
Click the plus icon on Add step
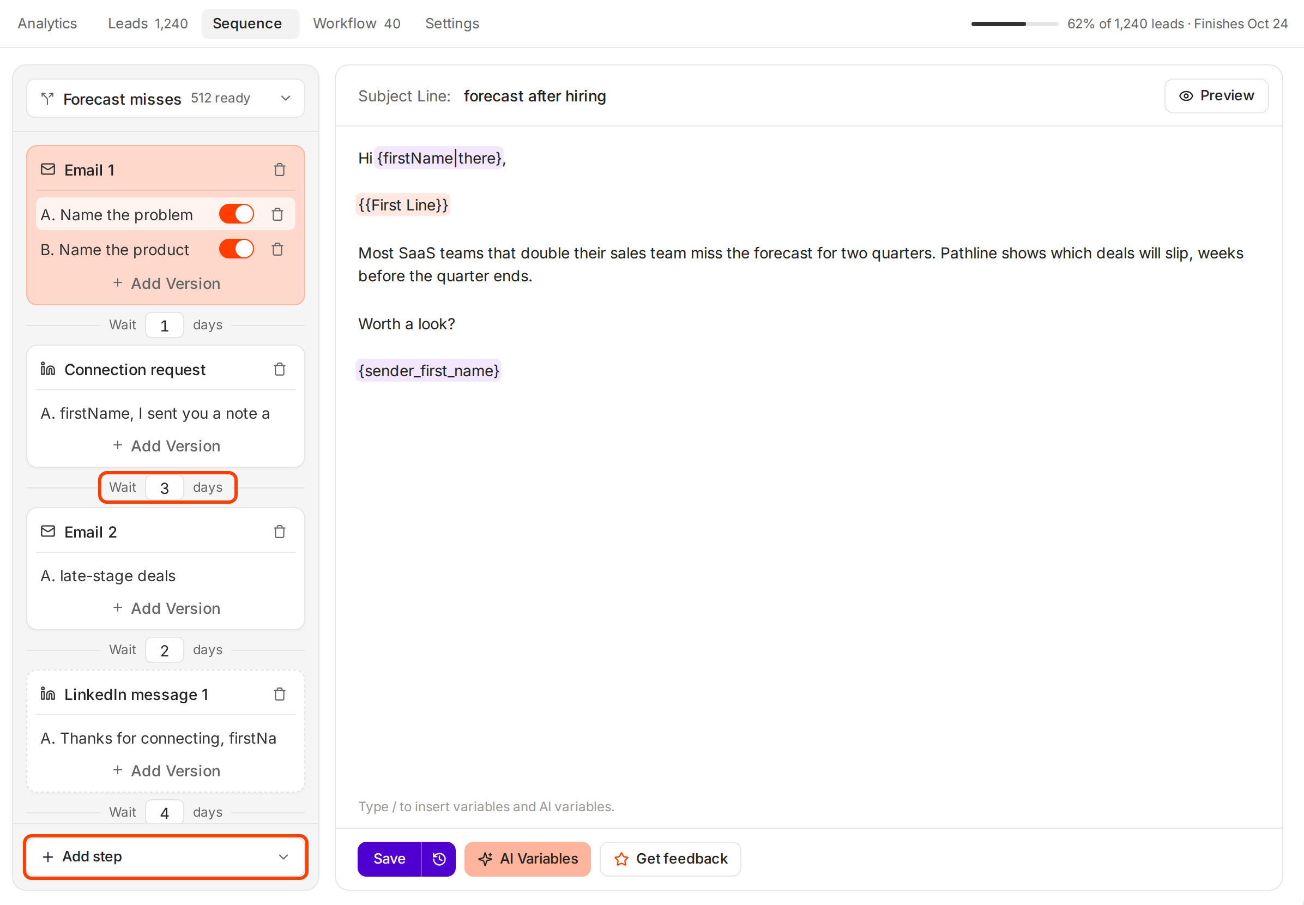48,857
